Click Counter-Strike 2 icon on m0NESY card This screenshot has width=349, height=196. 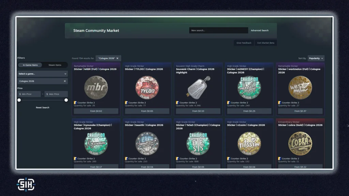[229, 103]
